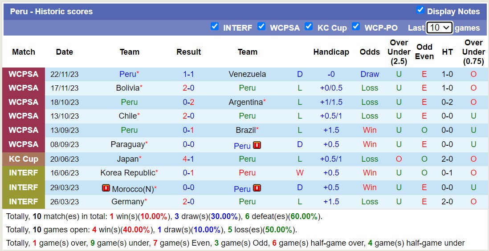Open the Germany team link
The width and height of the screenshot is (489, 251).
[x=127, y=202]
